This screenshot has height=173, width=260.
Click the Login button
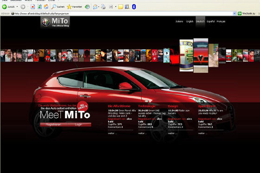click(x=78, y=124)
